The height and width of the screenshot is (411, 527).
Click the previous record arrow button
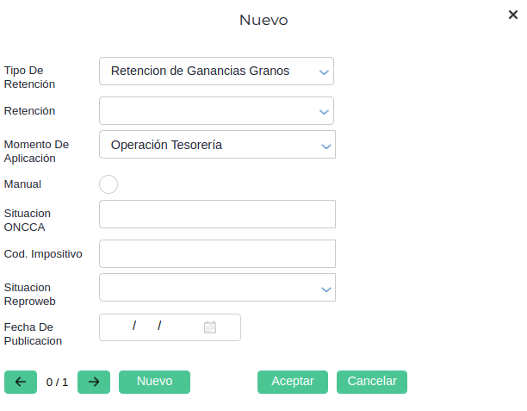[21, 382]
